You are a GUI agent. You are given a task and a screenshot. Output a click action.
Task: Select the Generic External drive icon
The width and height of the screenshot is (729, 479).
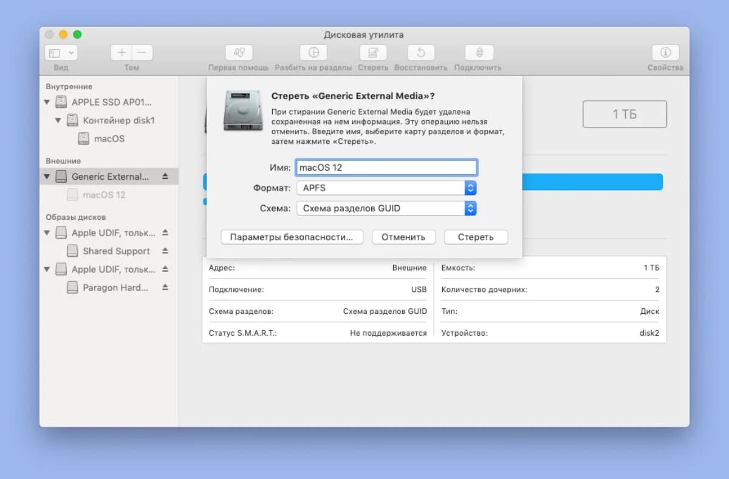click(61, 177)
